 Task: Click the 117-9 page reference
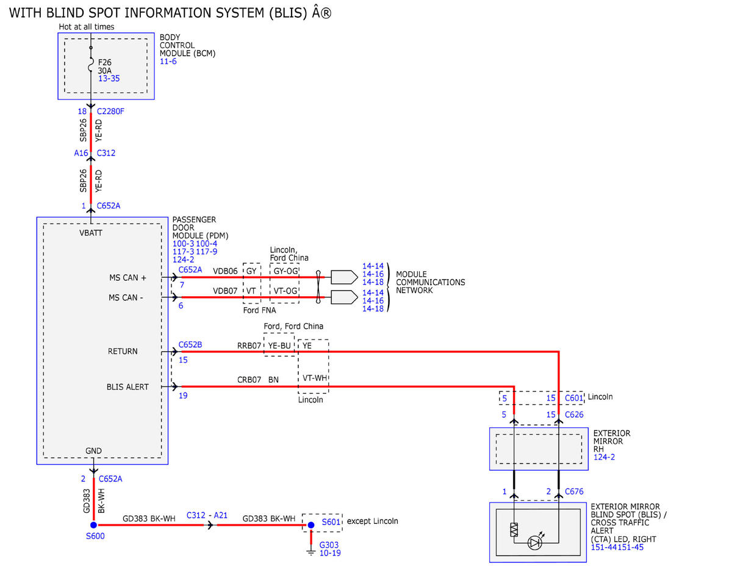[206, 252]
